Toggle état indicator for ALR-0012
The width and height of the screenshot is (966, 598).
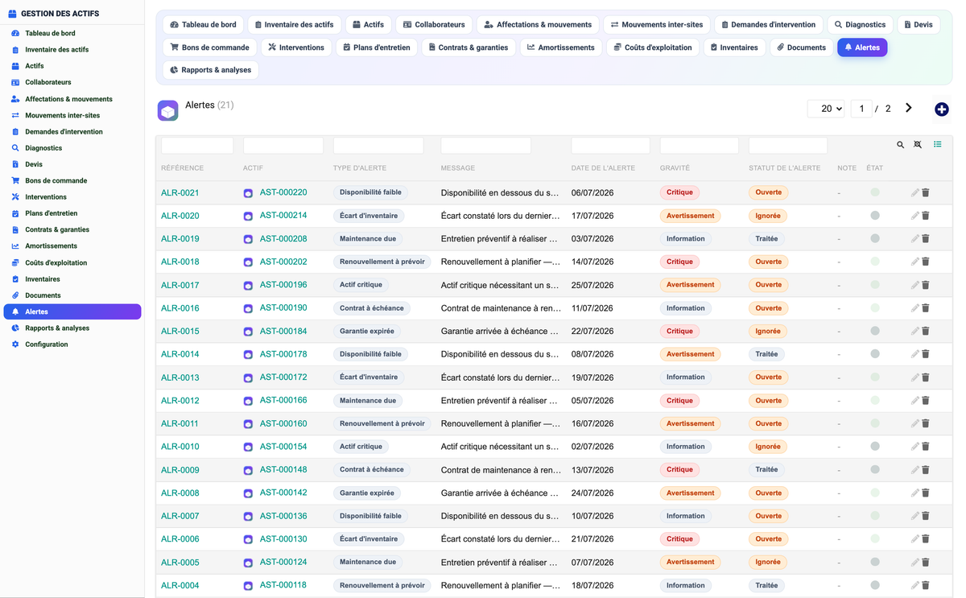(x=875, y=401)
